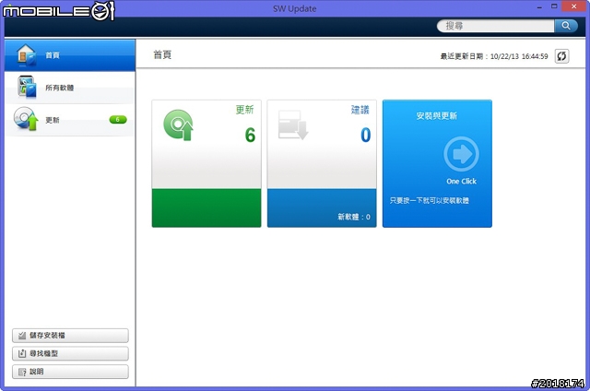The width and height of the screenshot is (590, 391).
Task: Switch to the 更新 sidebar tab
Action: click(70, 120)
